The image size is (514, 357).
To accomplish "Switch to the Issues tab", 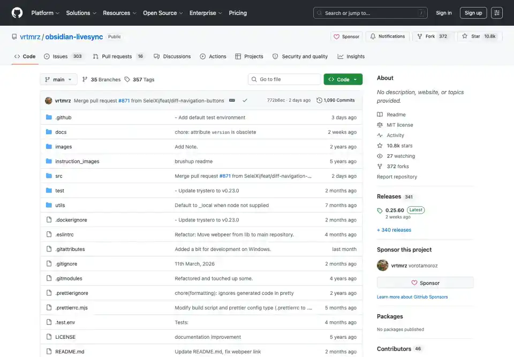I will pyautogui.click(x=63, y=56).
